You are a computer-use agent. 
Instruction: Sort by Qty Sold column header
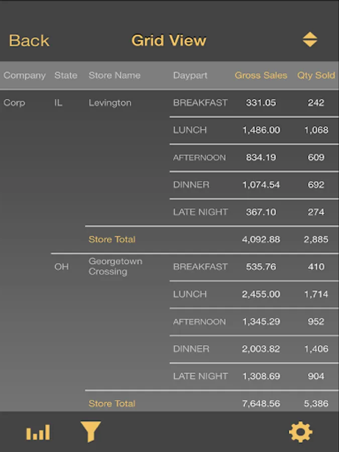click(316, 75)
